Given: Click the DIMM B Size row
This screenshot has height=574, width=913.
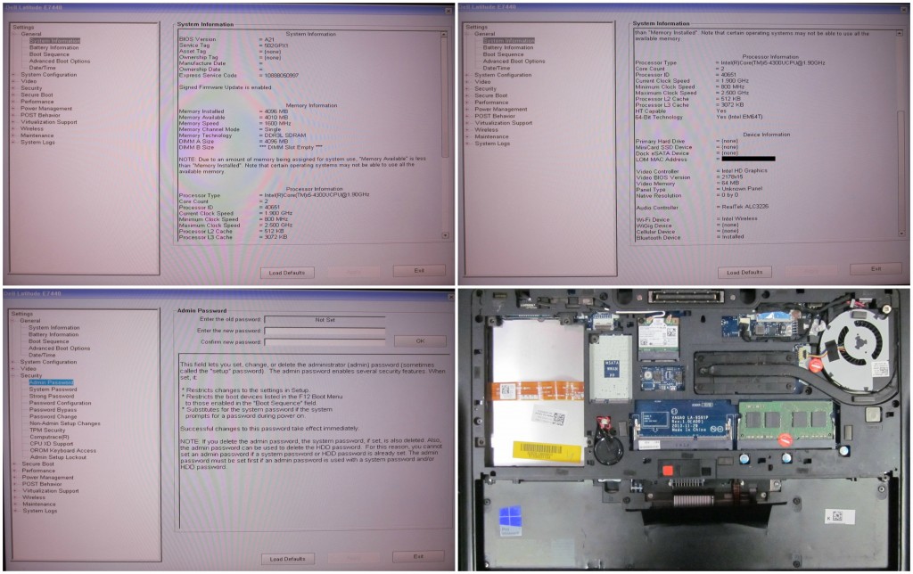Looking at the screenshot, I should (251, 147).
